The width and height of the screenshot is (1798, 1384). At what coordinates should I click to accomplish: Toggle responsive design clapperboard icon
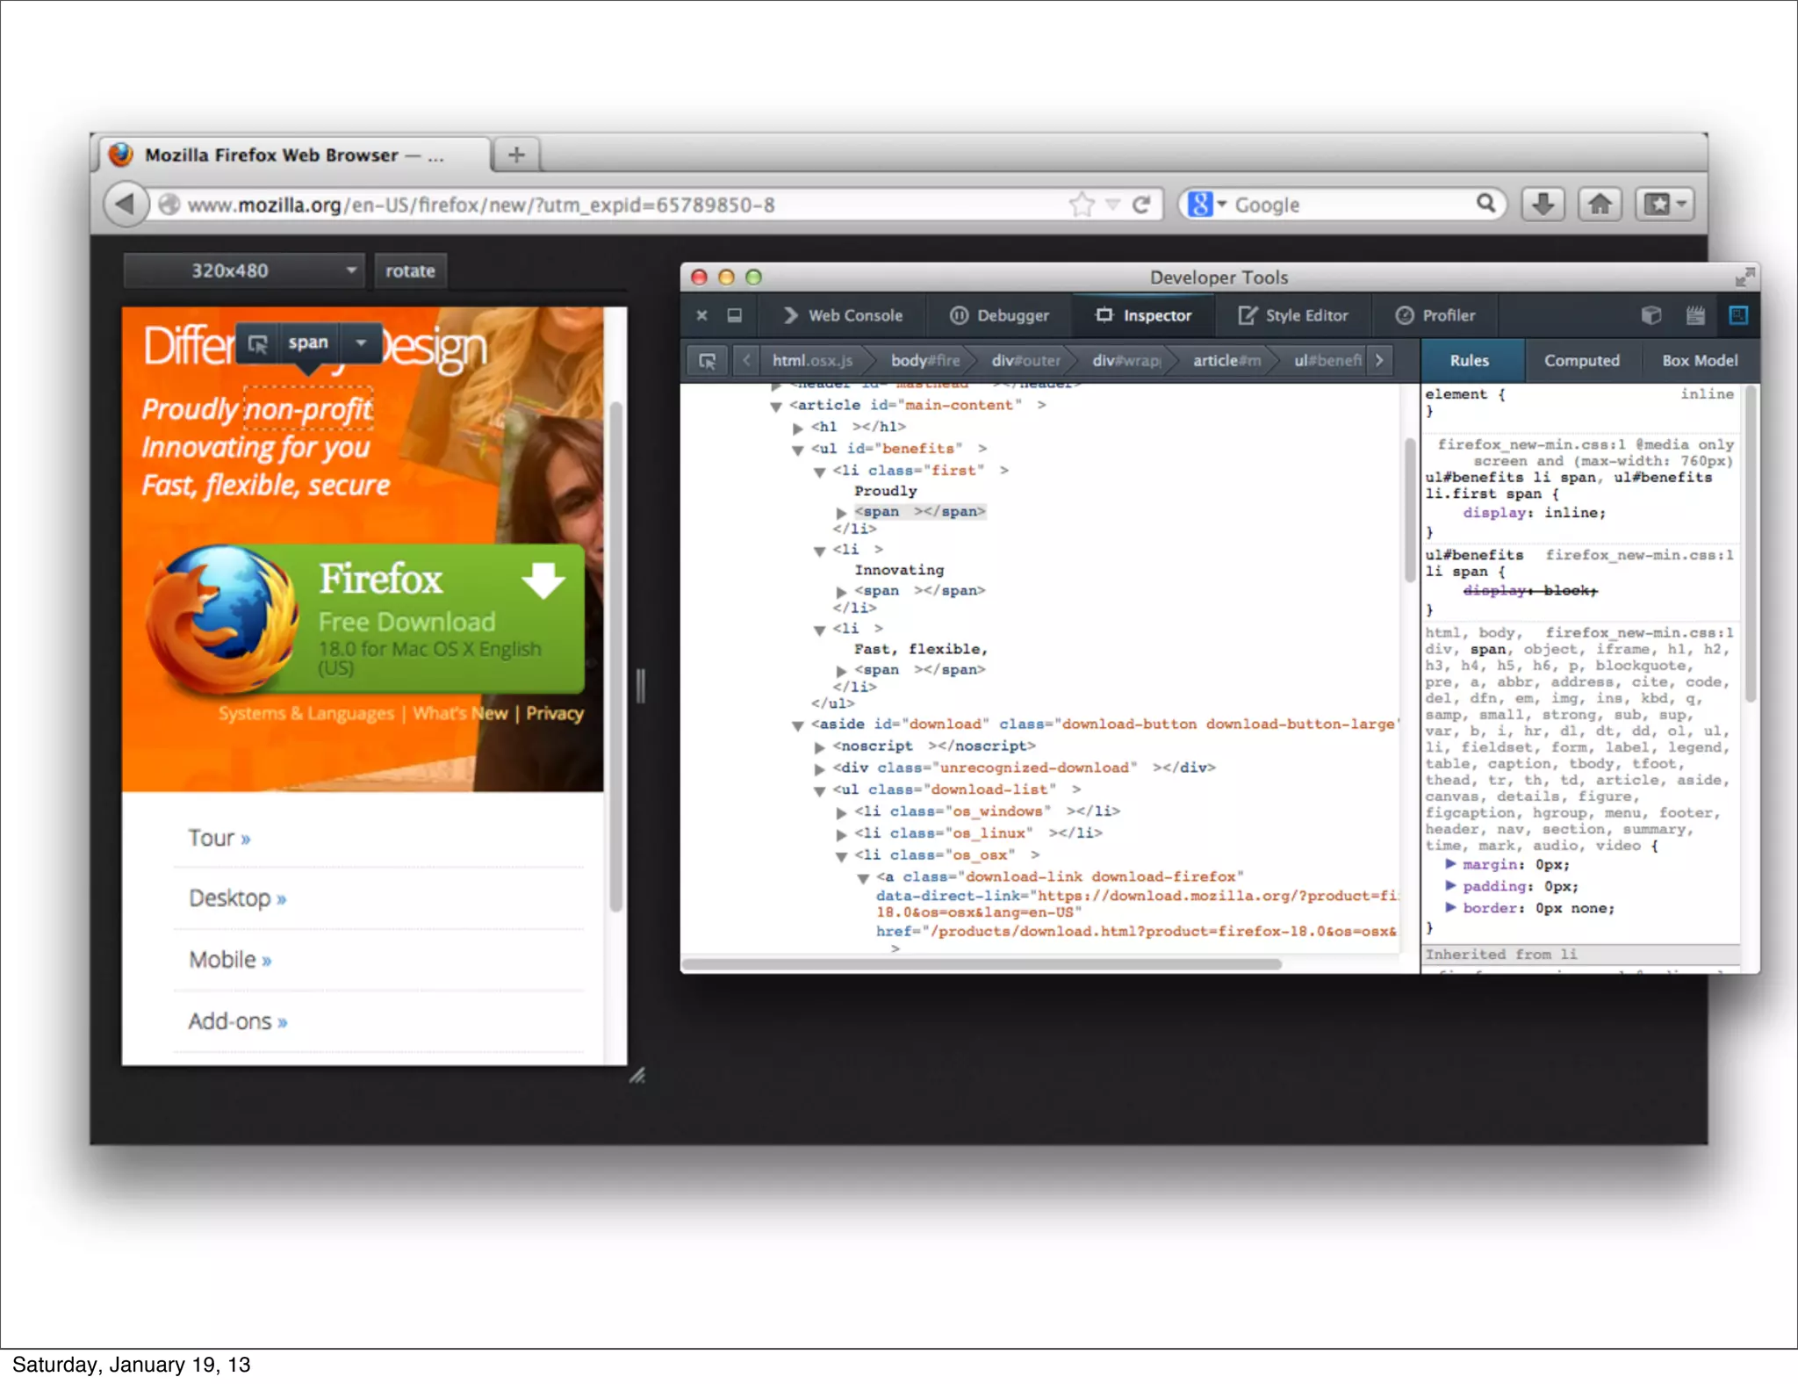(x=1694, y=315)
